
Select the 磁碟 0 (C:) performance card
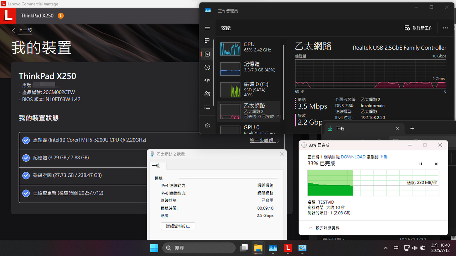[249, 89]
